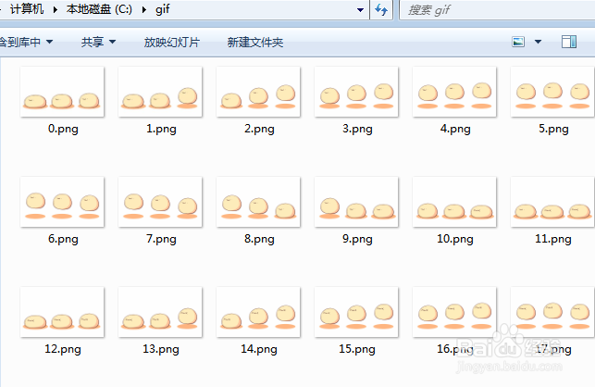The width and height of the screenshot is (595, 387).
Task: Click the 4.png file name label
Action: point(455,129)
